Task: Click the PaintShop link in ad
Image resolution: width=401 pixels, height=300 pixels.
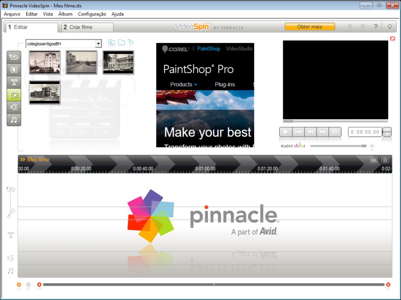Action: click(x=209, y=48)
